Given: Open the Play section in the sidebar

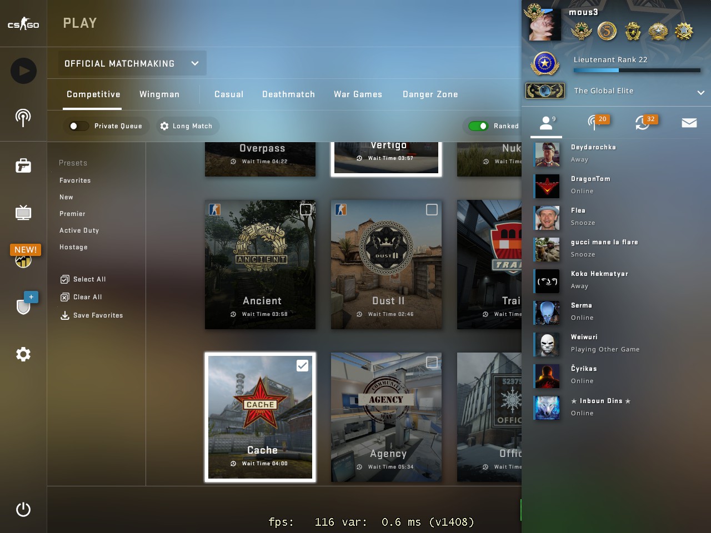Looking at the screenshot, I should point(23,71).
